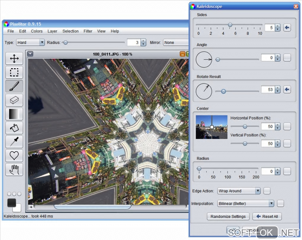Open the Layer menu
Viewport: 302px width, 240px height.
coord(52,31)
